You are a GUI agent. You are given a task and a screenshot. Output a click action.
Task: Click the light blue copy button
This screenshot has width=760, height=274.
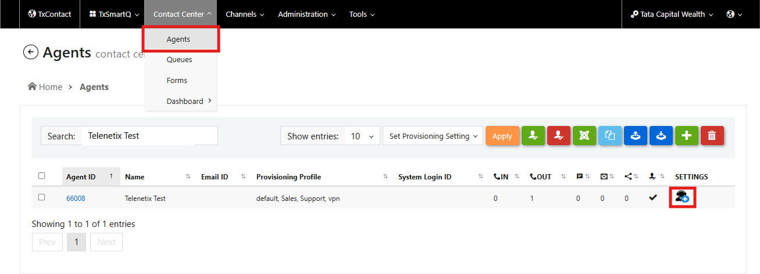(x=610, y=136)
